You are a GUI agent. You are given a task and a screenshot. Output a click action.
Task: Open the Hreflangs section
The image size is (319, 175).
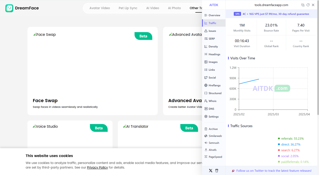(214, 85)
